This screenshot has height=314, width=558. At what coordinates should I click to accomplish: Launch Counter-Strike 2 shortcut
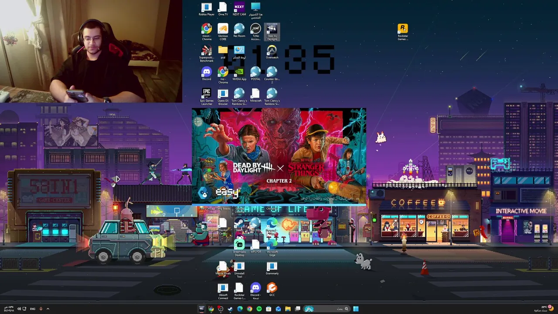(x=272, y=75)
